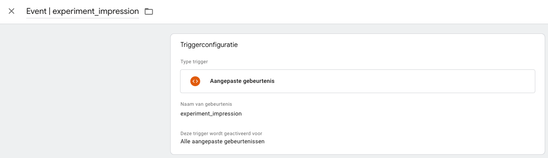Click the word 'gebeurtenis' in the trigger type

click(259, 81)
